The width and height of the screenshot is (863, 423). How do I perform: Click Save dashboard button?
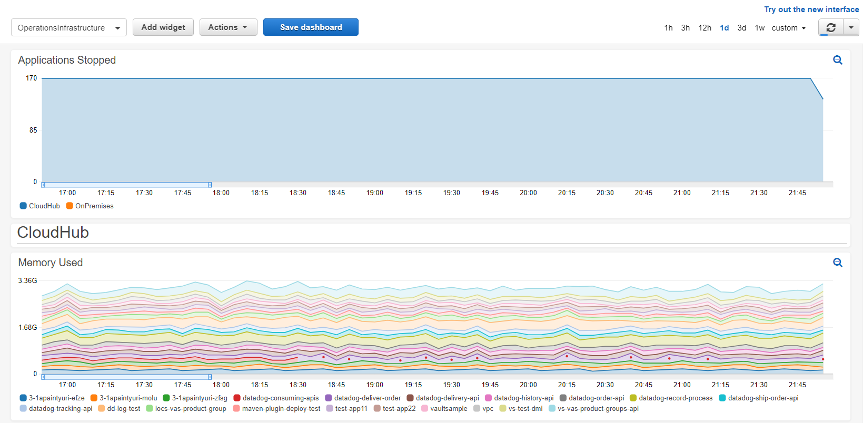pyautogui.click(x=311, y=27)
